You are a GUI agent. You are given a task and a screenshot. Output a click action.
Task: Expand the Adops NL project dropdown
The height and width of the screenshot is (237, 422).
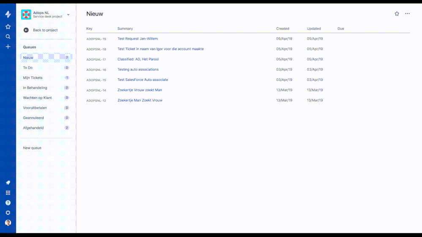click(x=68, y=15)
